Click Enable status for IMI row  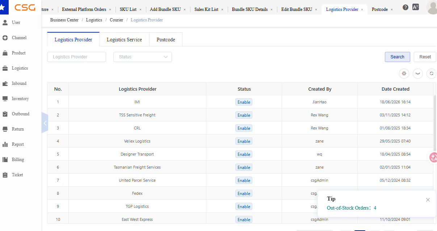244,102
